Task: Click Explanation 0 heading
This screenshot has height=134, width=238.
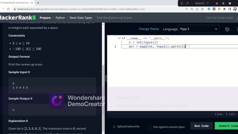Action: coord(18,121)
